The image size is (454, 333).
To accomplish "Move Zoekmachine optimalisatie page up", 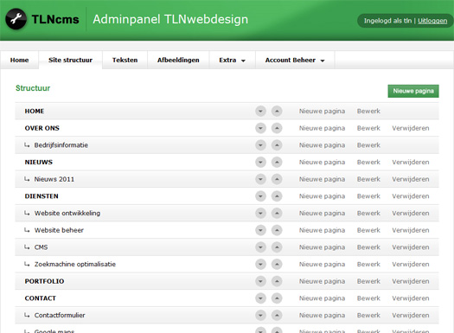I will coord(277,264).
